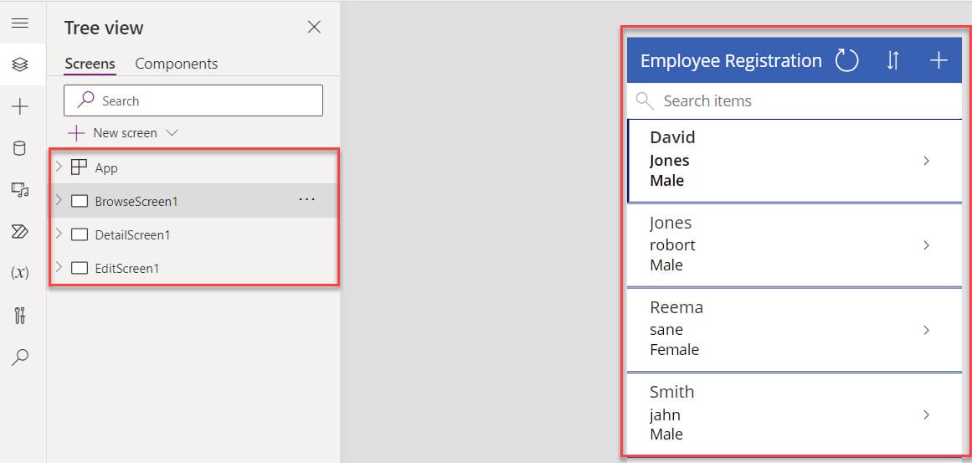The height and width of the screenshot is (463, 972).
Task: Open the Advanced tools icon in sidebar
Action: pyautogui.click(x=19, y=316)
